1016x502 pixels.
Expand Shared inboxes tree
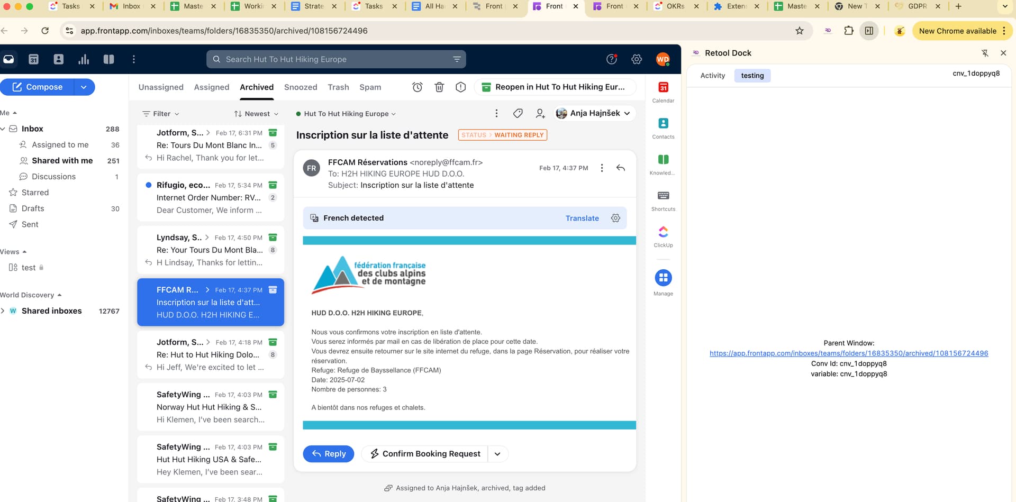3,311
